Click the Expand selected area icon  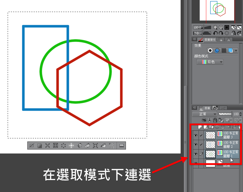point(48,145)
